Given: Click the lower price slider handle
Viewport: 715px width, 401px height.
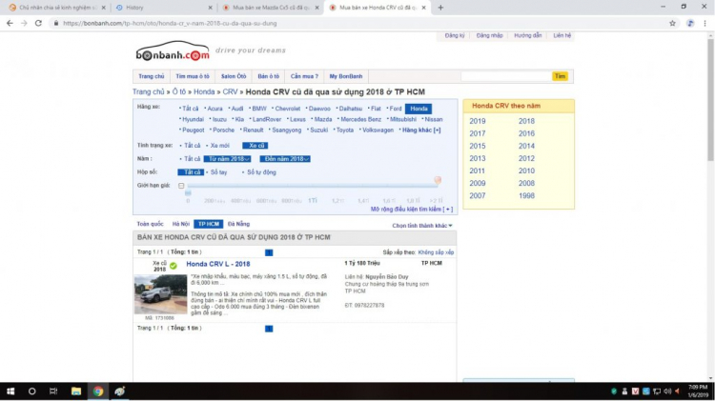Looking at the screenshot, I should 188,192.
